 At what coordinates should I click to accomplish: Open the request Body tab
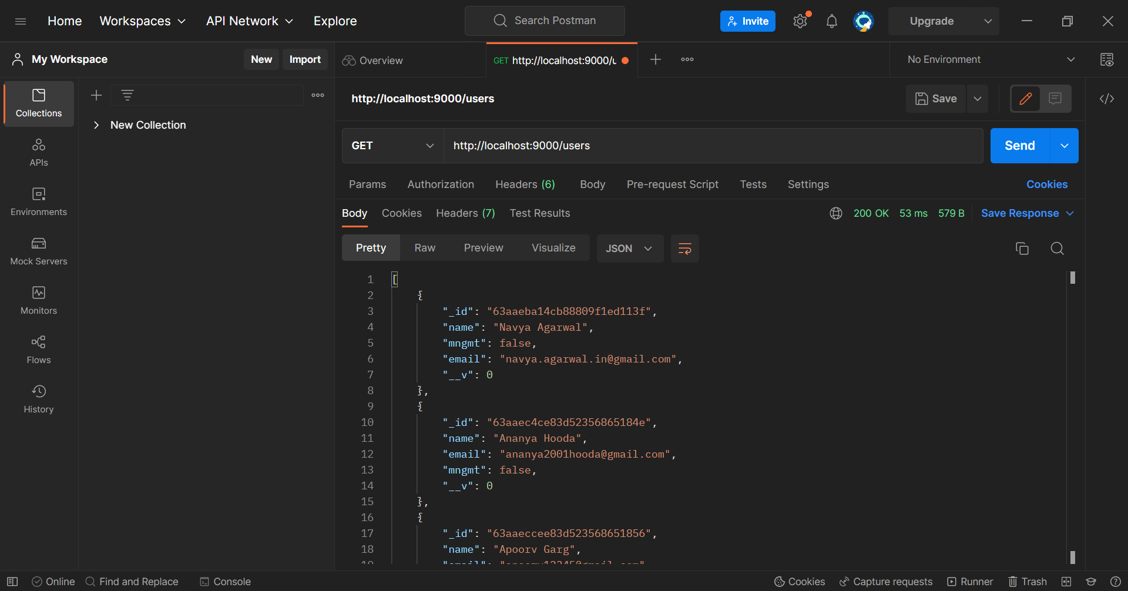tap(593, 184)
